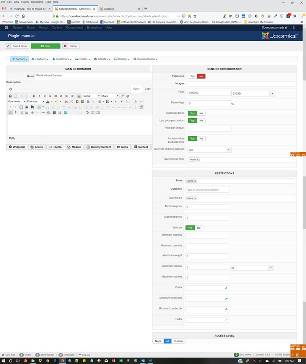306x364 pixels.
Task: Apply underline formatting in editor
Action: (44, 96)
